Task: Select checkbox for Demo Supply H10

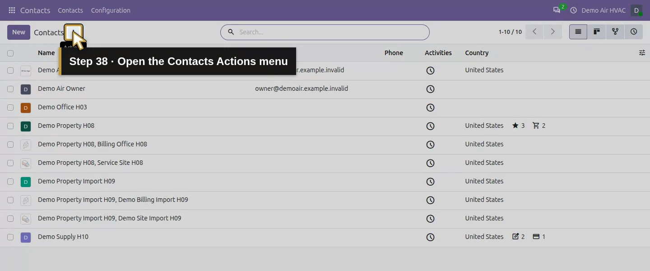Action: (10, 237)
